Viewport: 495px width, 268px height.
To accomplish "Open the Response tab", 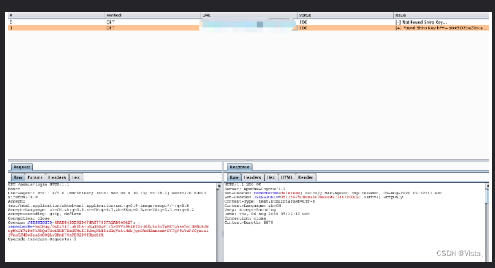I will 239,167.
